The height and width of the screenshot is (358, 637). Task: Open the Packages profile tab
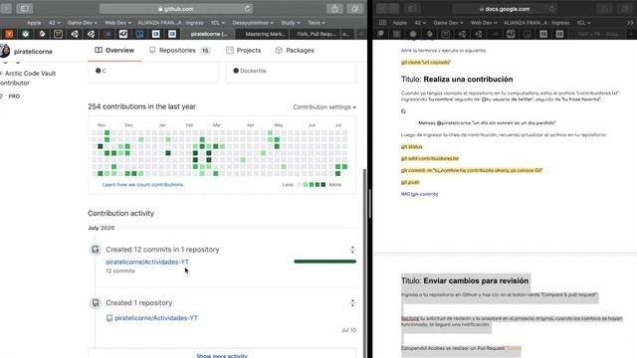(295, 51)
